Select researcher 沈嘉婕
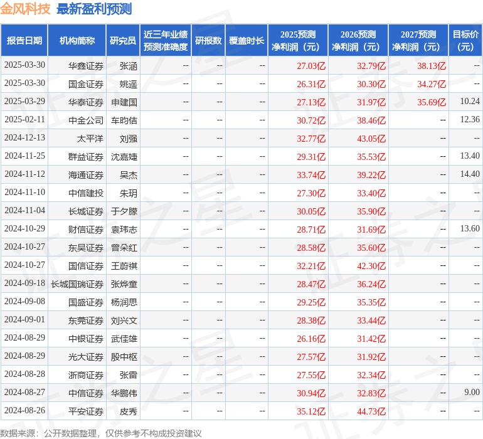The height and width of the screenshot is (439, 483). point(124,157)
